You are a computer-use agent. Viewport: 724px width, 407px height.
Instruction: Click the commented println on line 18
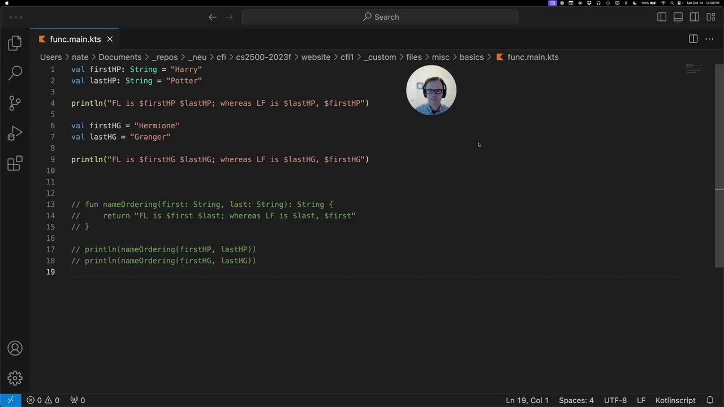[x=170, y=261]
